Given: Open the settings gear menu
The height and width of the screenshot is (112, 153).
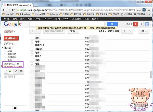Looking at the screenshot, I should [x=144, y=31].
